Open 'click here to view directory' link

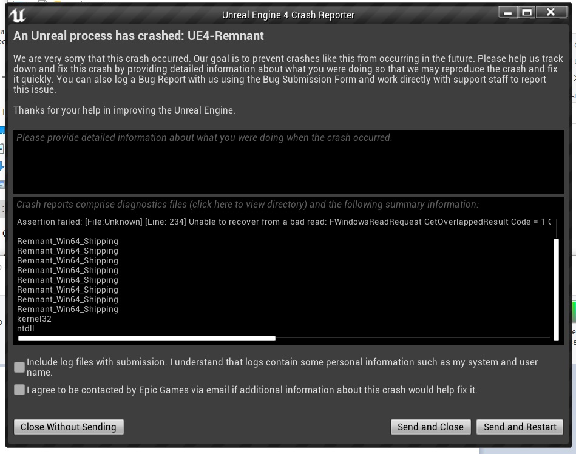click(248, 205)
